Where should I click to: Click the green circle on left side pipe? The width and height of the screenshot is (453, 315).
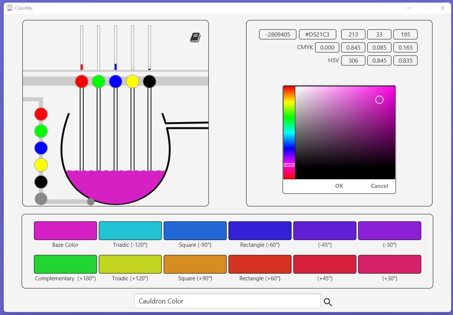[x=41, y=131]
